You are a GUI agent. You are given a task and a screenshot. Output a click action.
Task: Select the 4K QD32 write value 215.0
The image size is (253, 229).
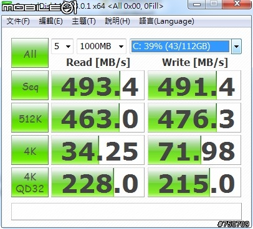(x=194, y=182)
